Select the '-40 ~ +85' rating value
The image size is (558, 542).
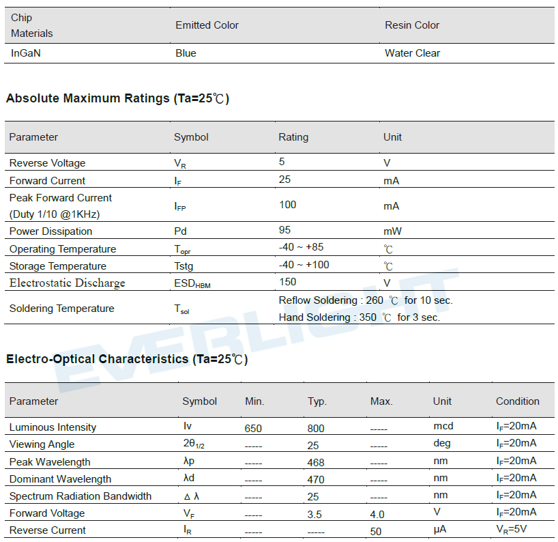pos(301,247)
